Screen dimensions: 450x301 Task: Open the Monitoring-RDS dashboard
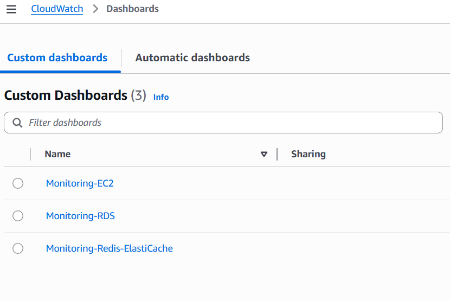80,216
